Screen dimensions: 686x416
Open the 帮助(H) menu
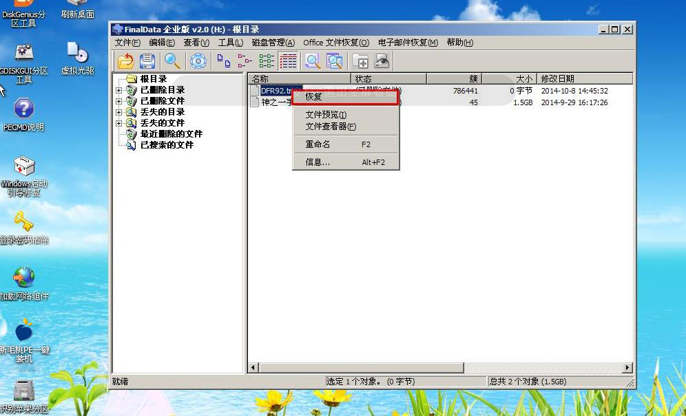(x=459, y=43)
